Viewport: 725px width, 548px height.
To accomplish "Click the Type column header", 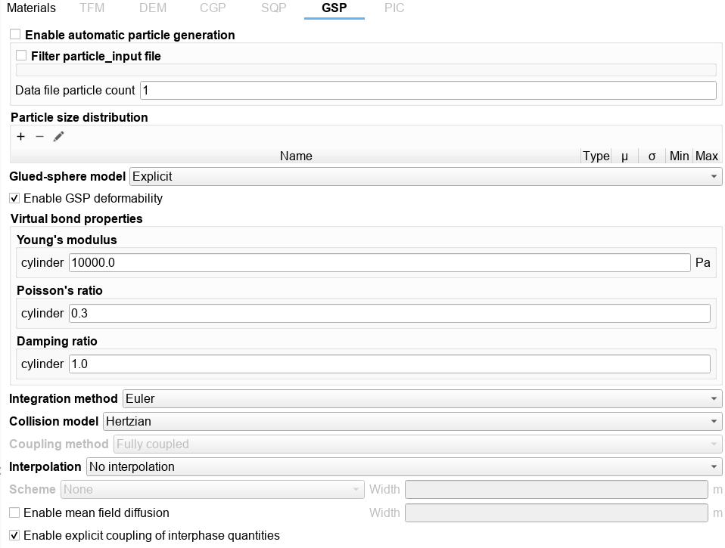I will (596, 156).
